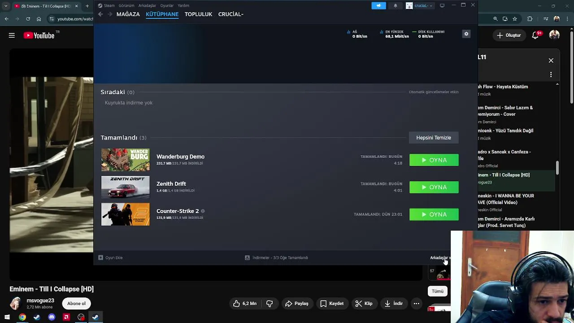Open Wanderburg Demo thumbnail
574x323 pixels.
click(126, 160)
